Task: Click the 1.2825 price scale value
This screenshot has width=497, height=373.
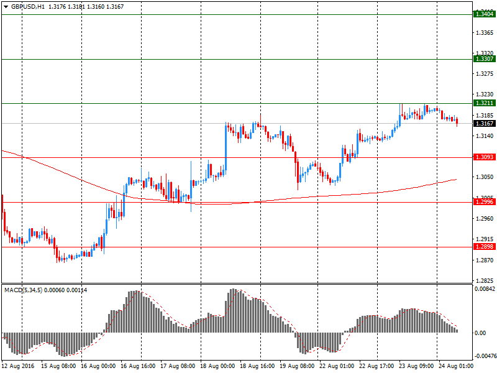Action: (x=485, y=281)
